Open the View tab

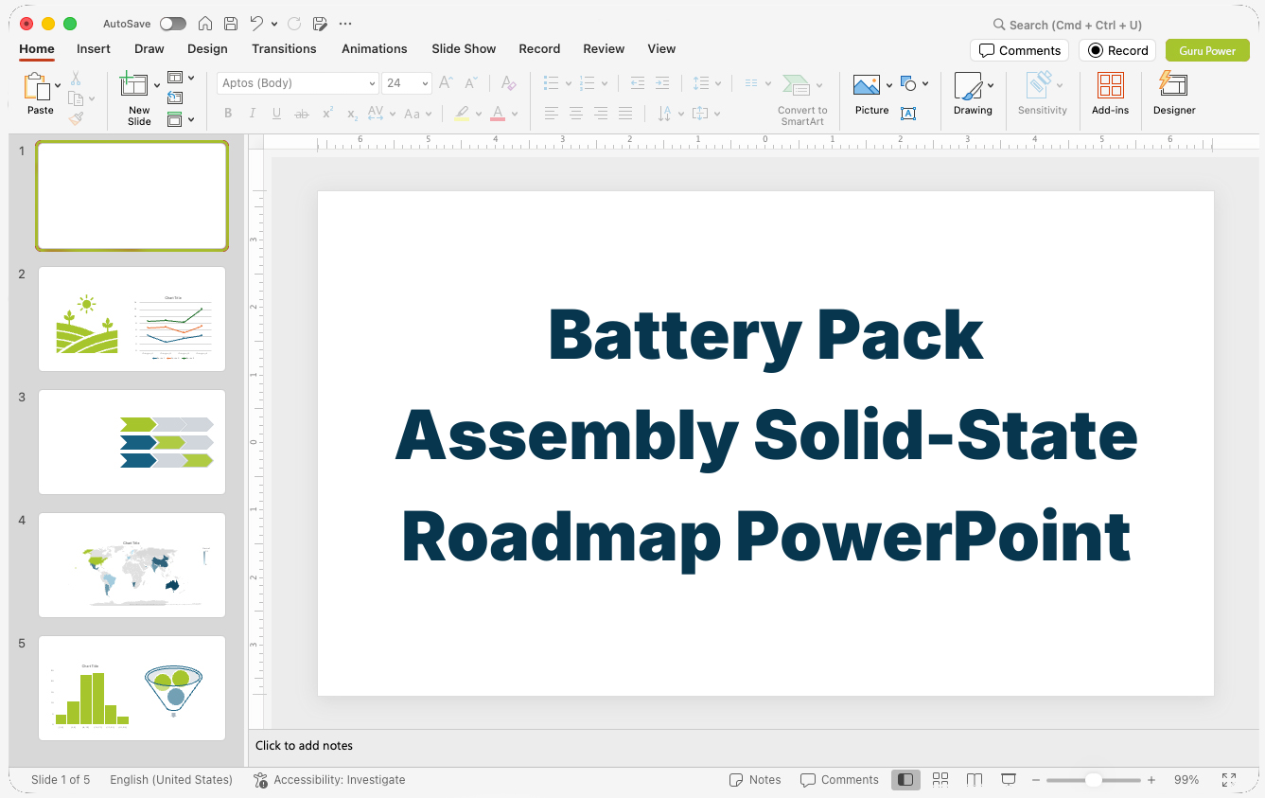[x=661, y=48]
